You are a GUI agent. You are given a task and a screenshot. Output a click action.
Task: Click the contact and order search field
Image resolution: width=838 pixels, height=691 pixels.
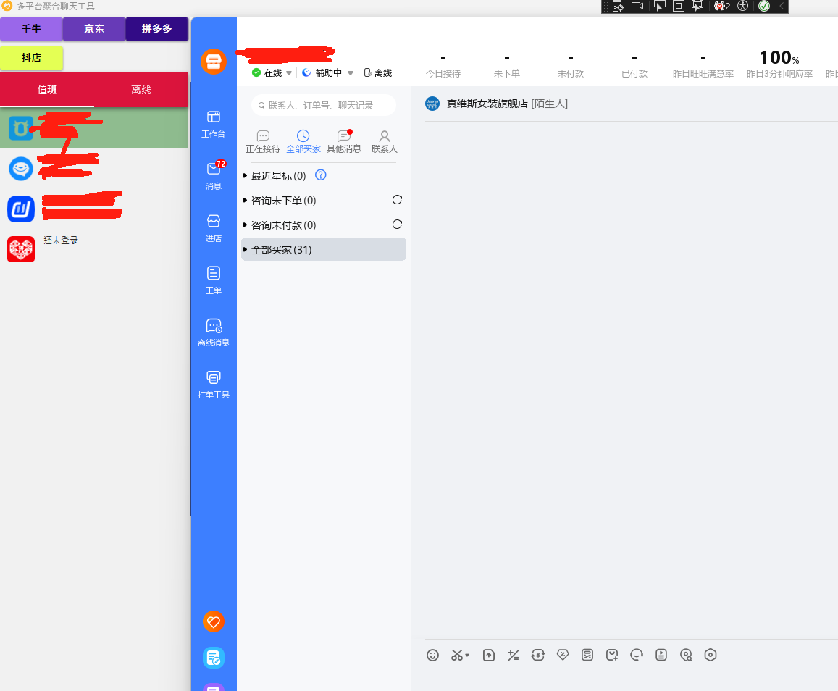pyautogui.click(x=324, y=105)
